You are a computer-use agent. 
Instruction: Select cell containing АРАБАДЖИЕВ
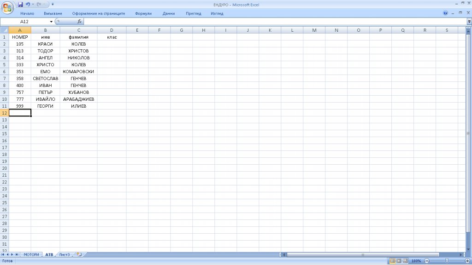[x=78, y=99]
